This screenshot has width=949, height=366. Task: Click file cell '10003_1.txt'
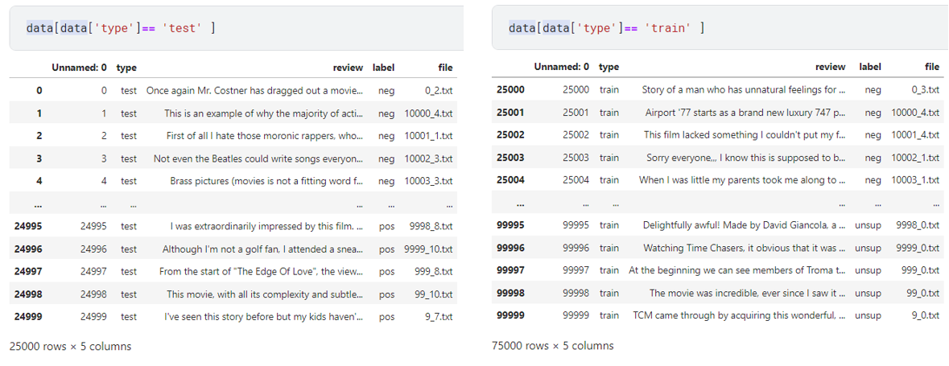pyautogui.click(x=916, y=179)
